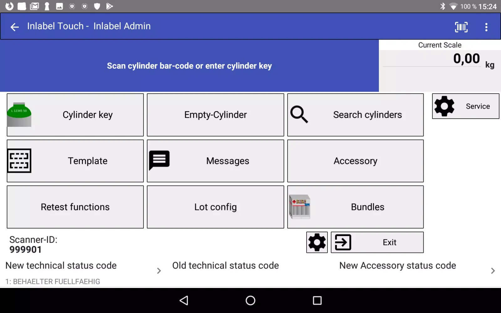Open the three-dot overflow menu
The height and width of the screenshot is (313, 501).
pos(486,27)
